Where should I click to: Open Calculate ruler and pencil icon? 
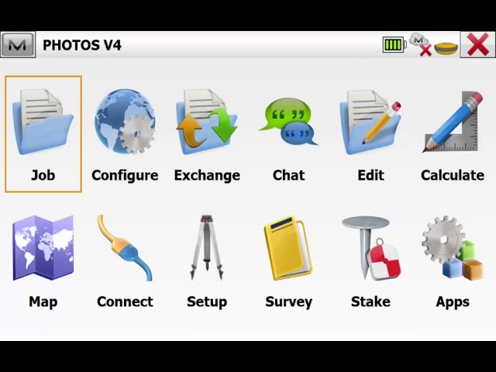(x=453, y=122)
